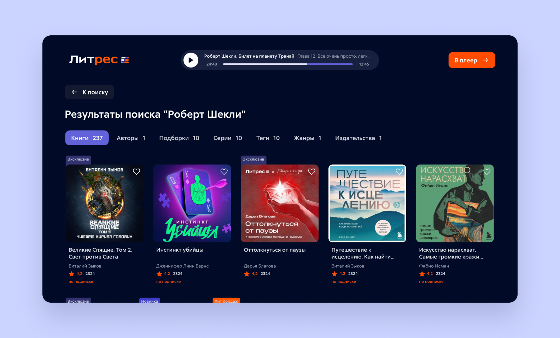
Task: Switch to the Авторы tab
Action: click(131, 138)
